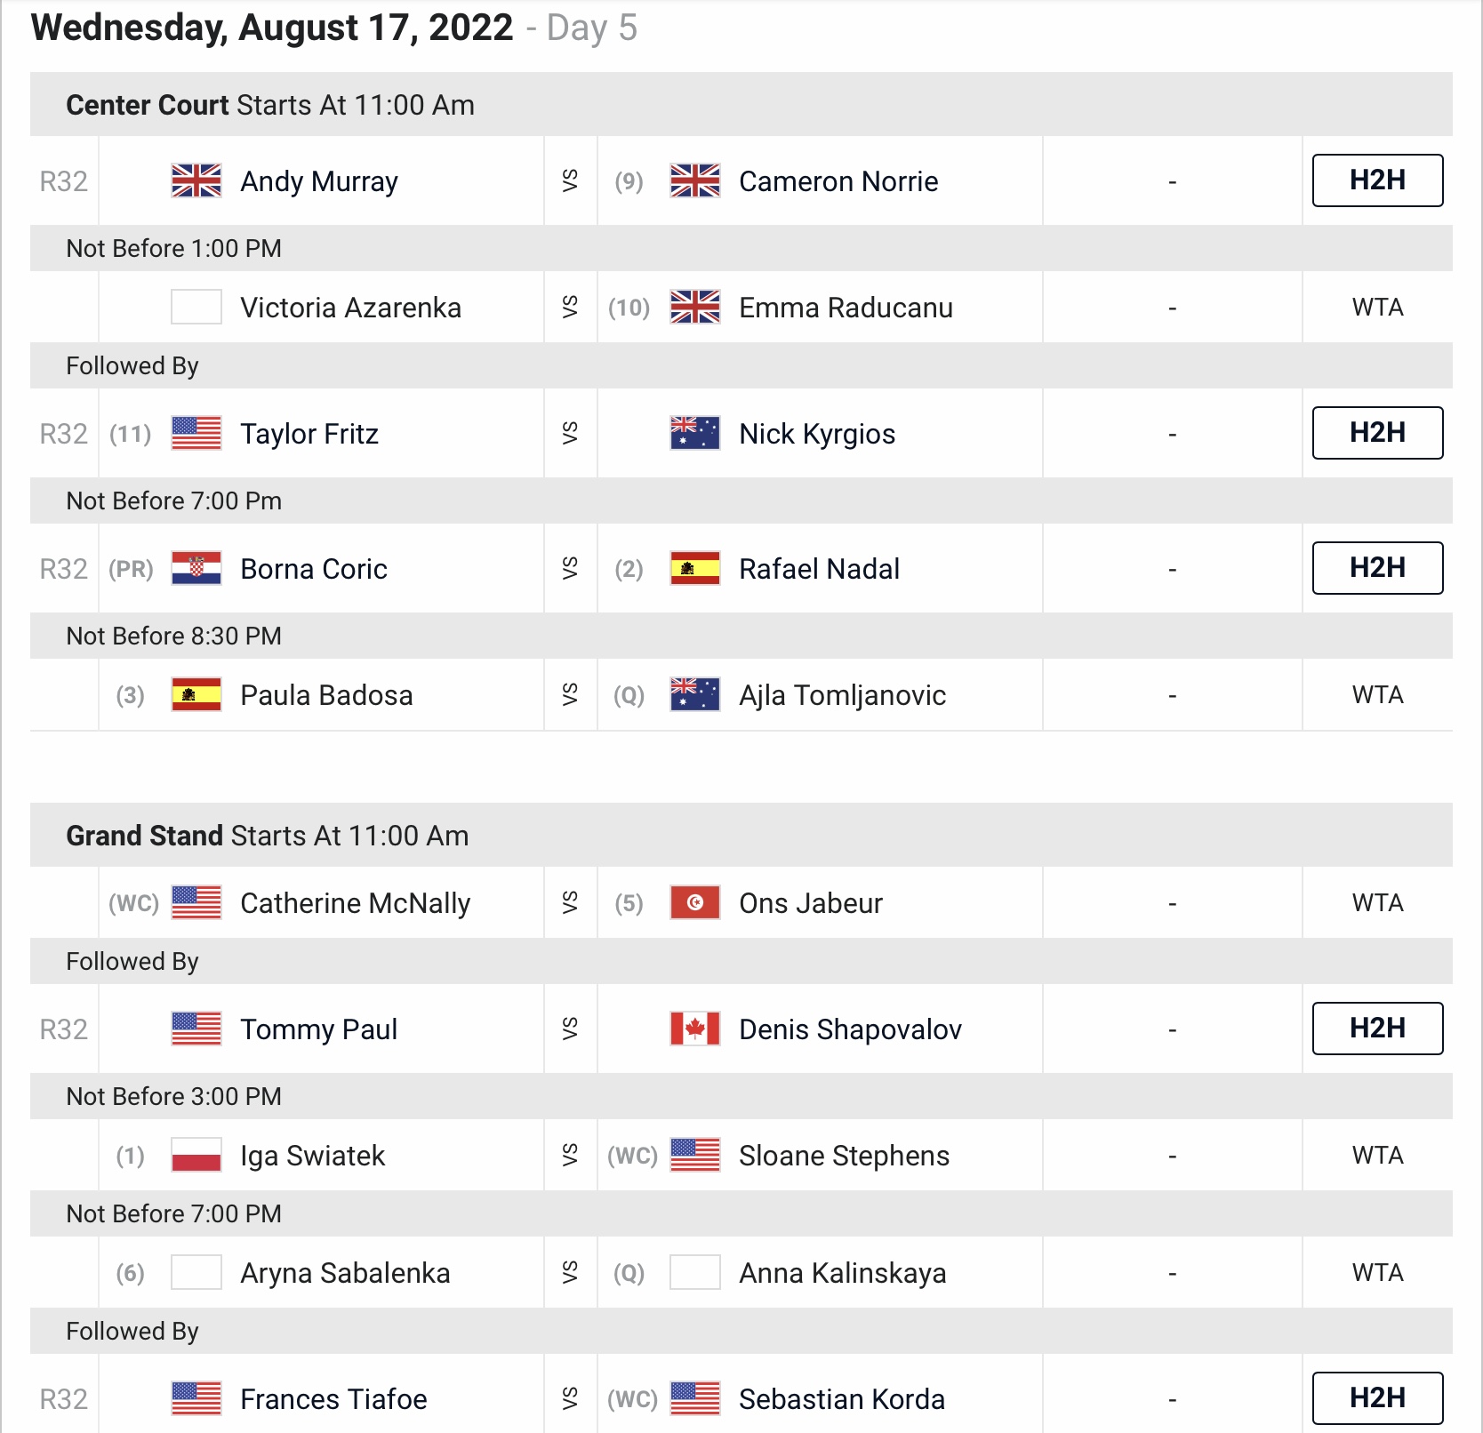The height and width of the screenshot is (1433, 1483).
Task: Click the Center Court section header
Action: click(x=741, y=105)
